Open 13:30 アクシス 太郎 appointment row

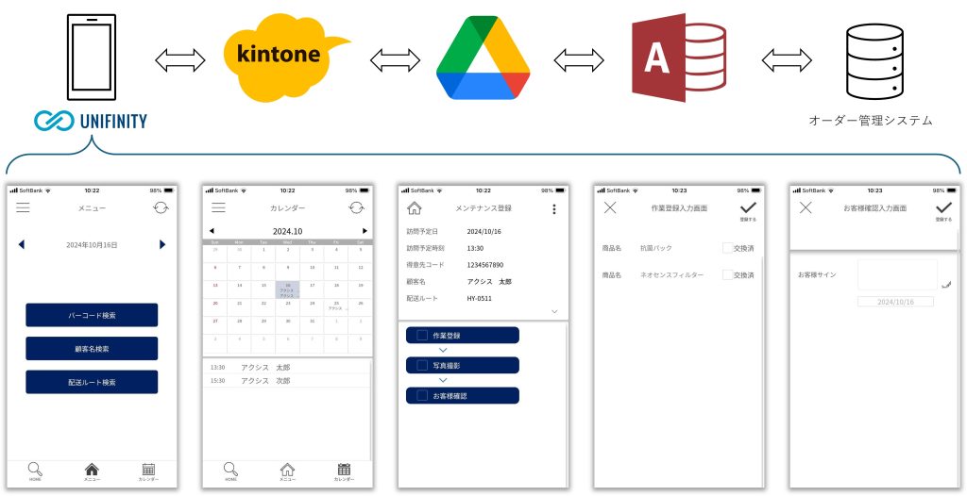pyautogui.click(x=287, y=367)
